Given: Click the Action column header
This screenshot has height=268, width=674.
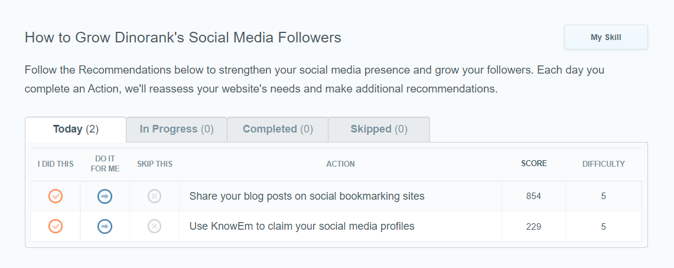Looking at the screenshot, I should (x=340, y=164).
